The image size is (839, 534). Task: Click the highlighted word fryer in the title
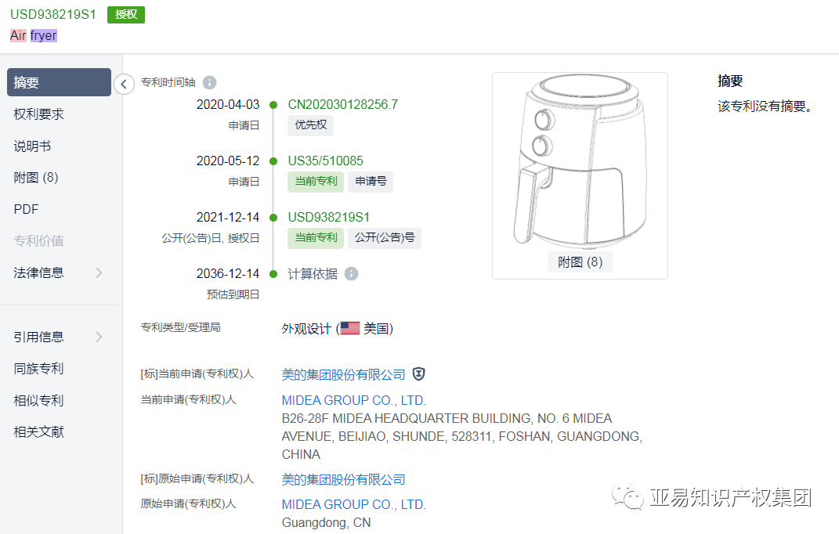click(43, 36)
